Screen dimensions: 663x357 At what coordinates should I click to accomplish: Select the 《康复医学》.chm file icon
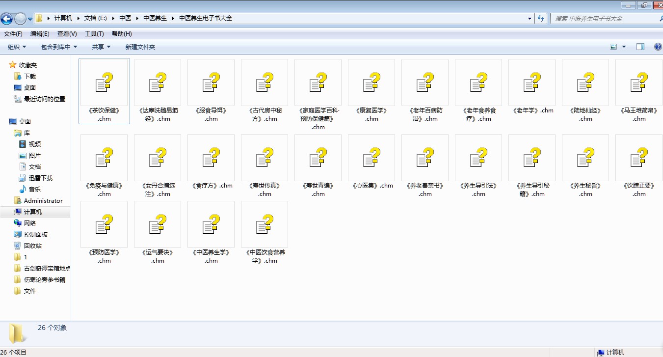371,82
